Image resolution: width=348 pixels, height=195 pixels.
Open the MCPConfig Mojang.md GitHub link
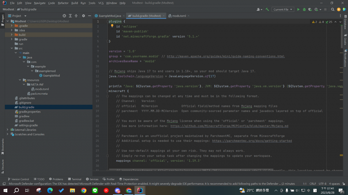pyautogui.click(x=229, y=126)
